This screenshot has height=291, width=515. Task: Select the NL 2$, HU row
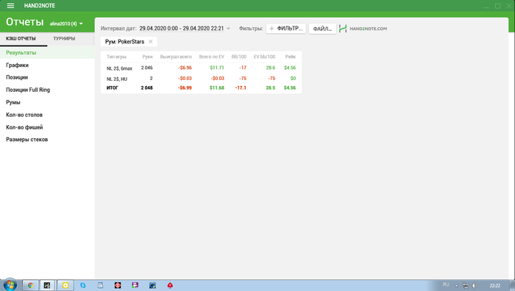tap(201, 79)
